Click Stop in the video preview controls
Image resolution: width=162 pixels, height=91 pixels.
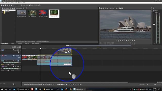pyautogui.click(x=126, y=41)
